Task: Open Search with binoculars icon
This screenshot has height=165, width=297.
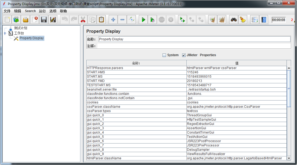Action: [234, 20]
